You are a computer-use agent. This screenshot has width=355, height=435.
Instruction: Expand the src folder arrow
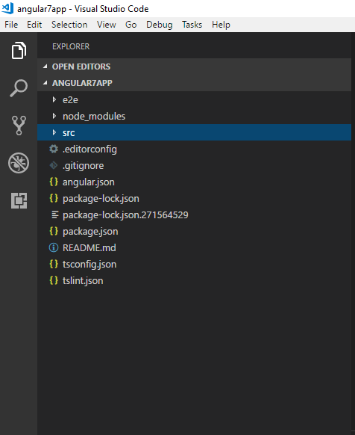coord(54,132)
